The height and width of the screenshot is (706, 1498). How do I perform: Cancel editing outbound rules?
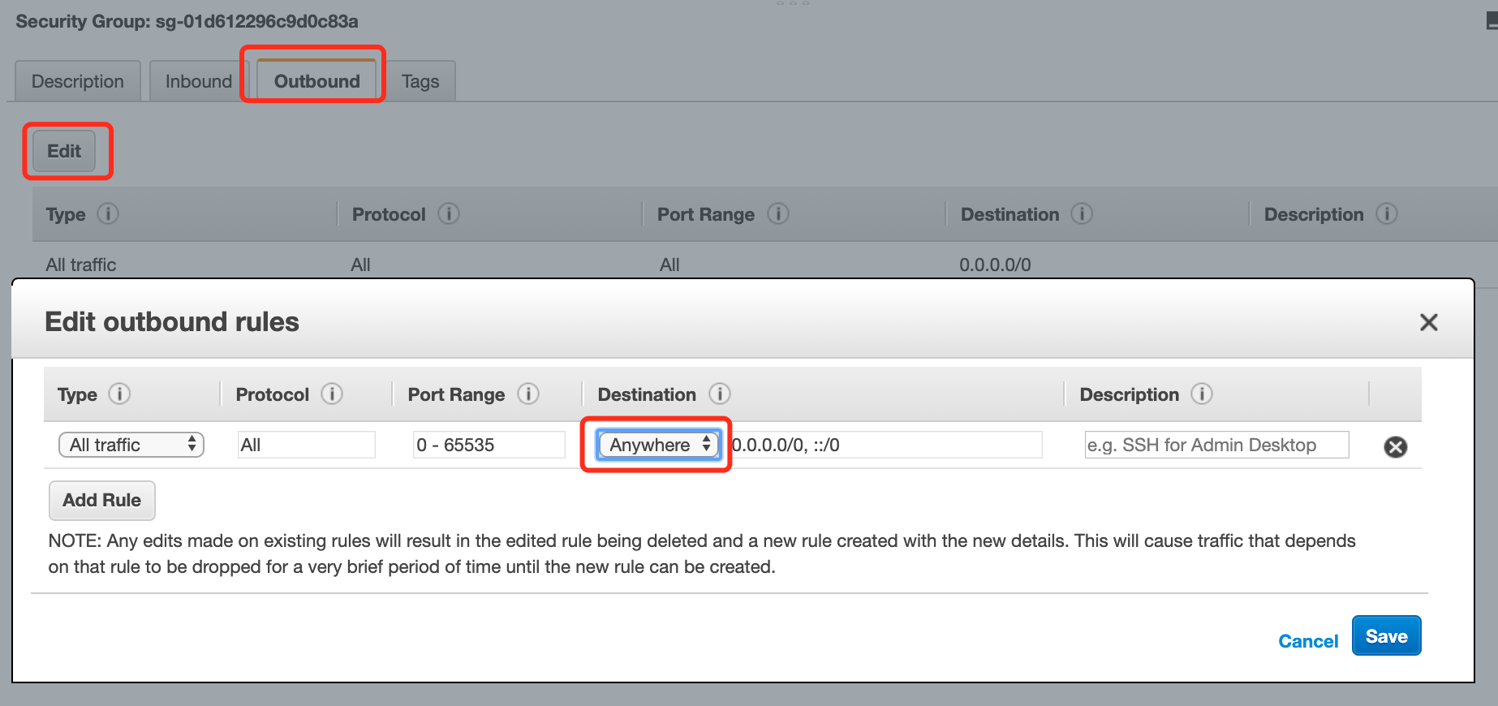[x=1308, y=641]
